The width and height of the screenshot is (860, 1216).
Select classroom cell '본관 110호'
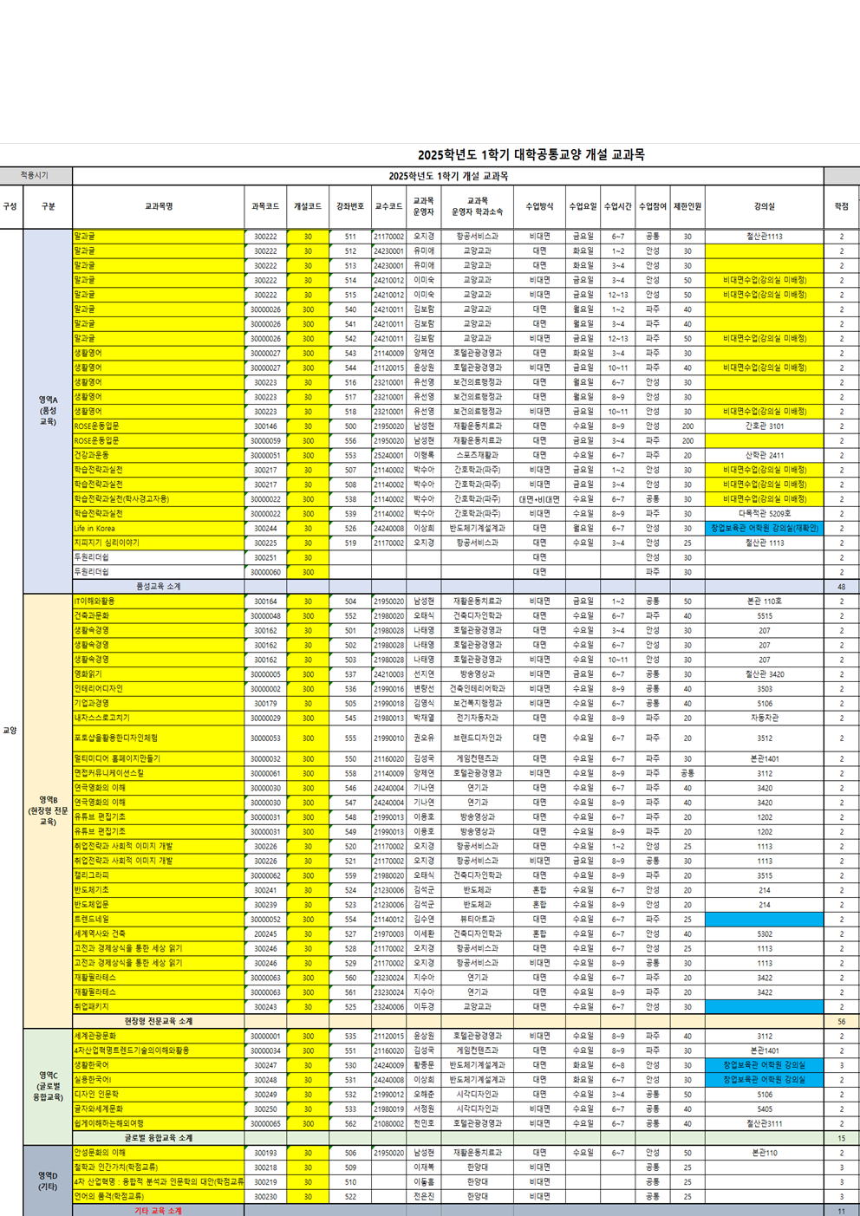[x=764, y=601]
